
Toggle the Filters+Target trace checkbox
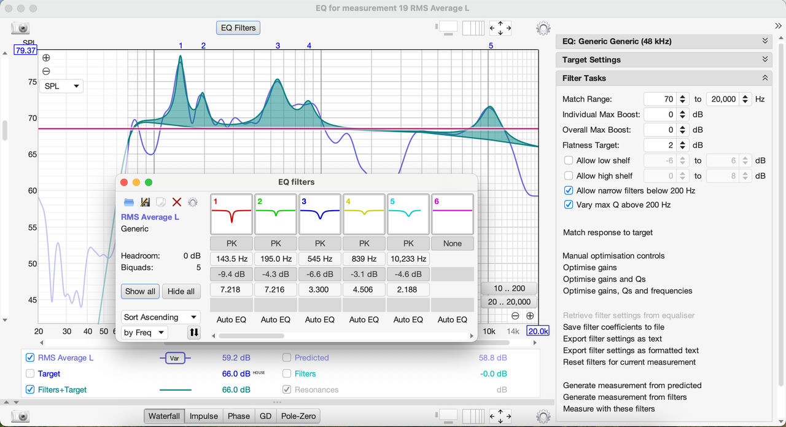tap(30, 390)
